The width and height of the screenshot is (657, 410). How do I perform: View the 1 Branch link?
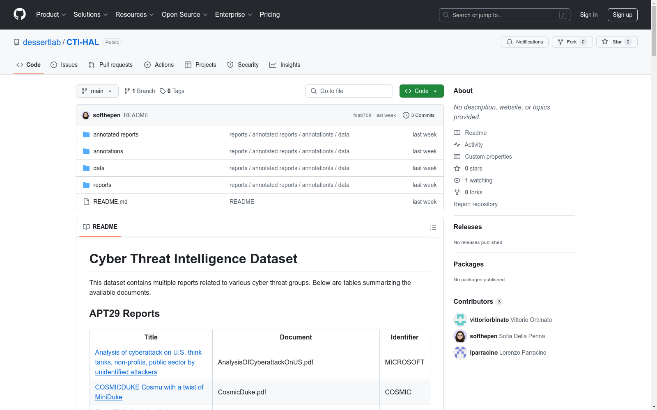click(140, 91)
